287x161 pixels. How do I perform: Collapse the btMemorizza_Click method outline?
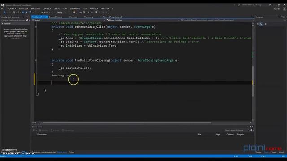[x=36, y=27]
